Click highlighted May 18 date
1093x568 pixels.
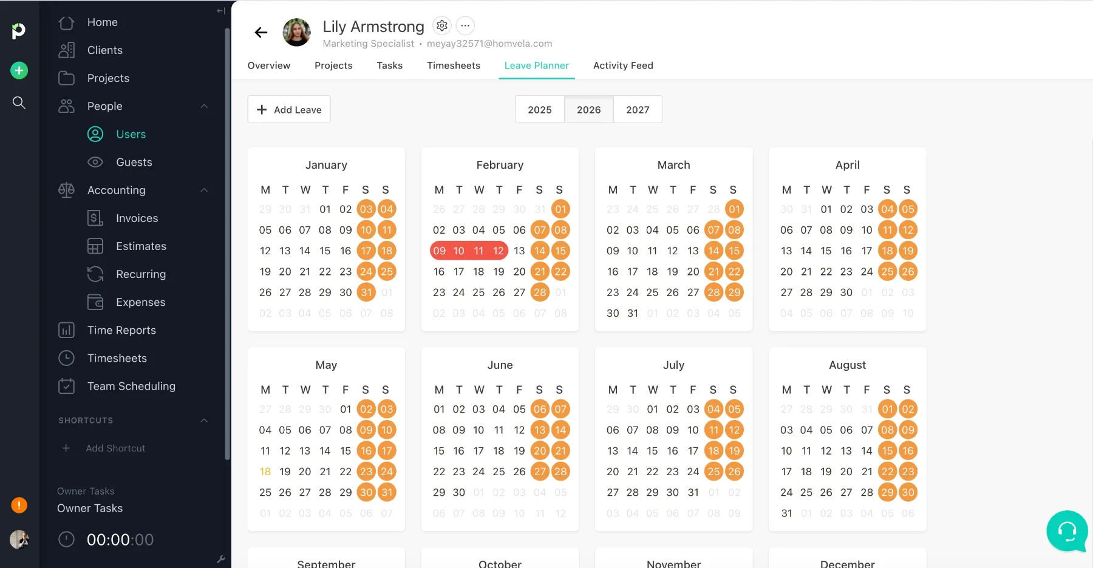[x=265, y=472]
